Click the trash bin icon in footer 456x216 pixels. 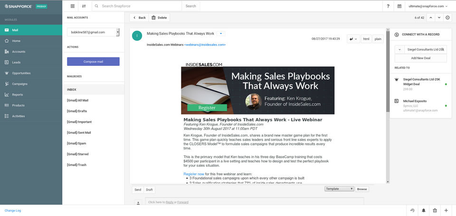click(435, 210)
